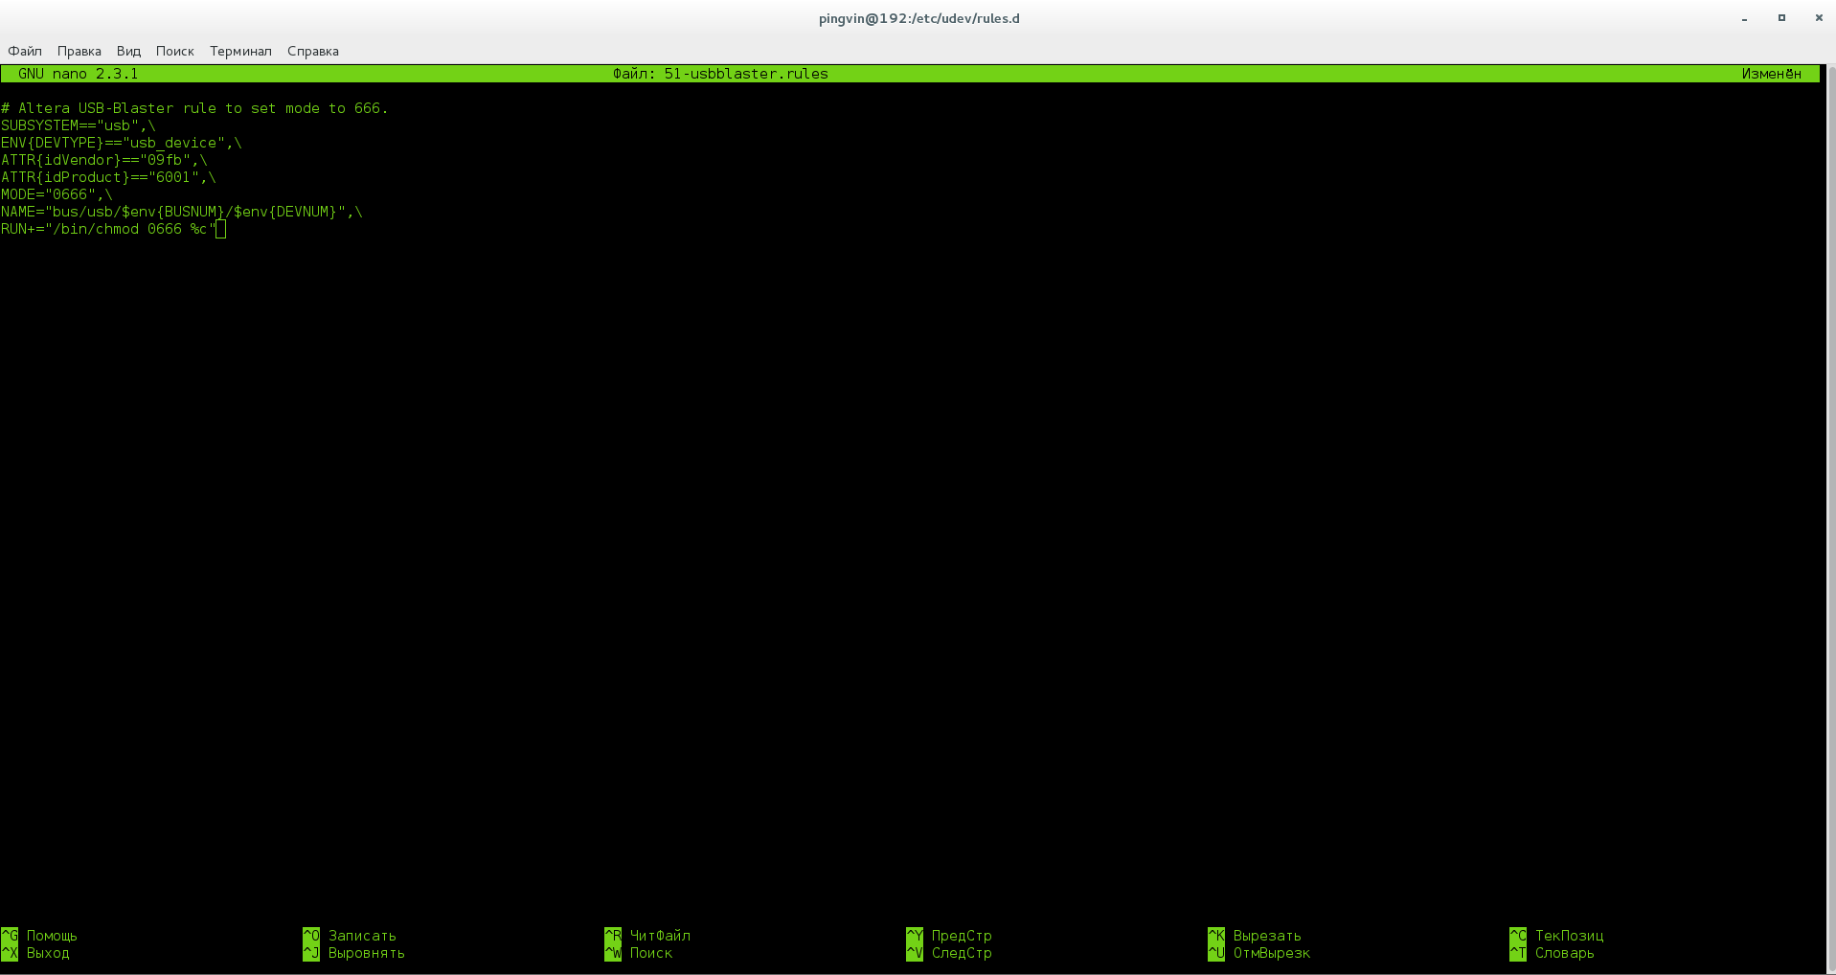
Task: Click the Помощь shortcut in nano footer
Action: (52, 936)
